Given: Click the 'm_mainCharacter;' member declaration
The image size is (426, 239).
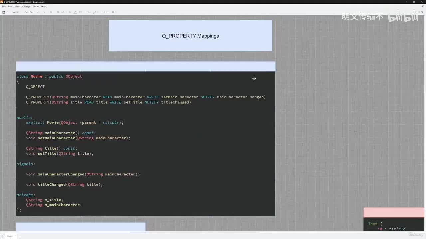Looking at the screenshot, I should pyautogui.click(x=63, y=205).
